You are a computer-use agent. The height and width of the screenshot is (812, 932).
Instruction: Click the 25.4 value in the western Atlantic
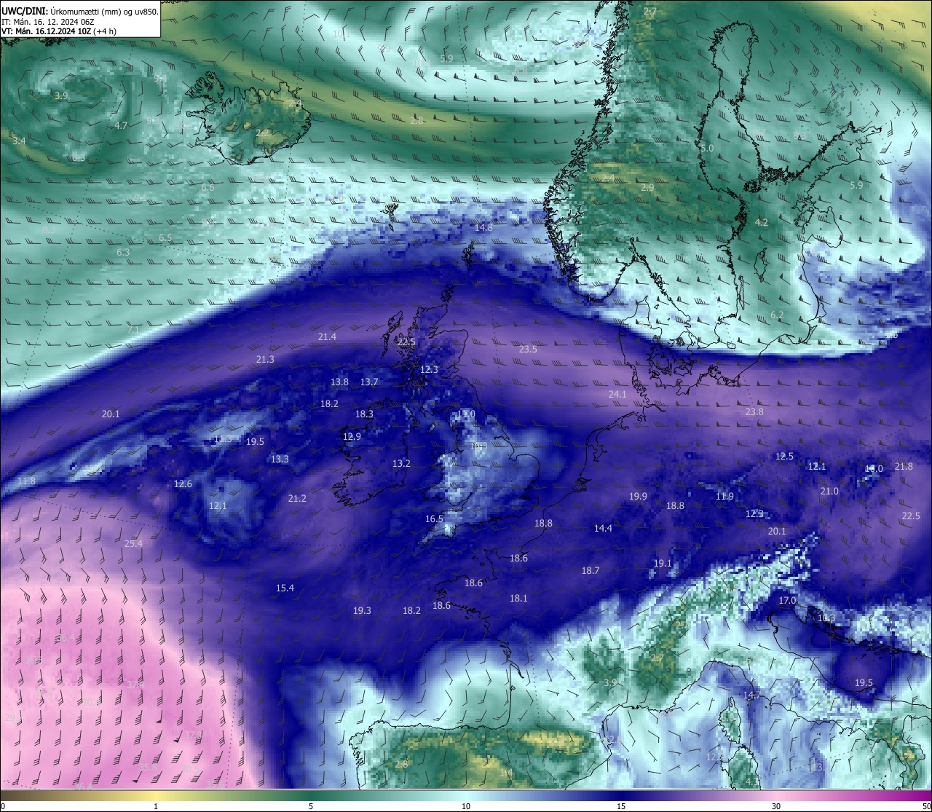click(x=133, y=543)
